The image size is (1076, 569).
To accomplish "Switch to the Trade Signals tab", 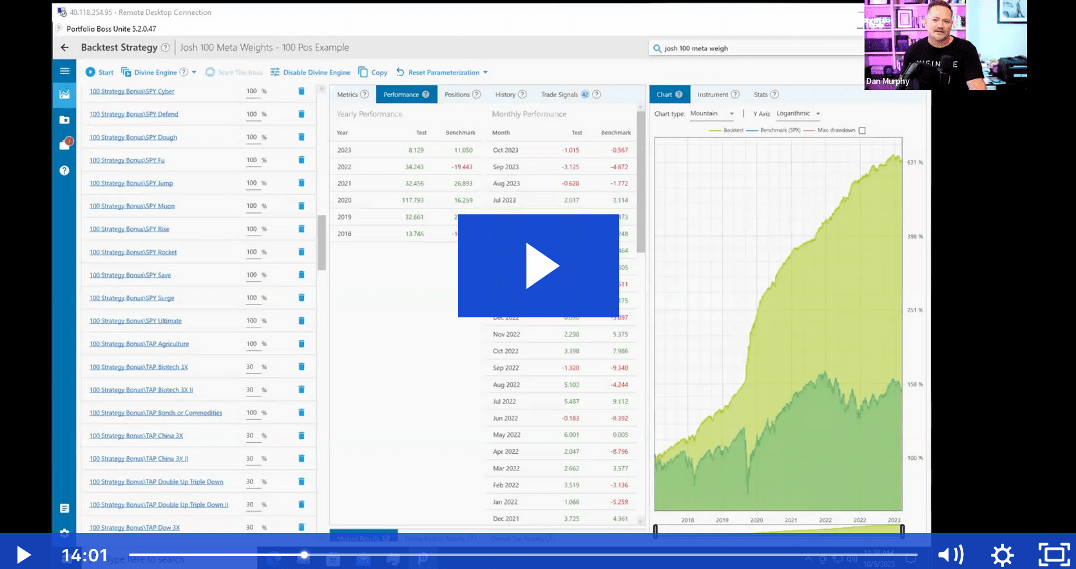I will point(570,95).
